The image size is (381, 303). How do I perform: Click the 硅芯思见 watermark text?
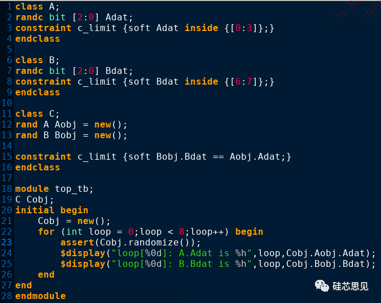click(x=351, y=286)
